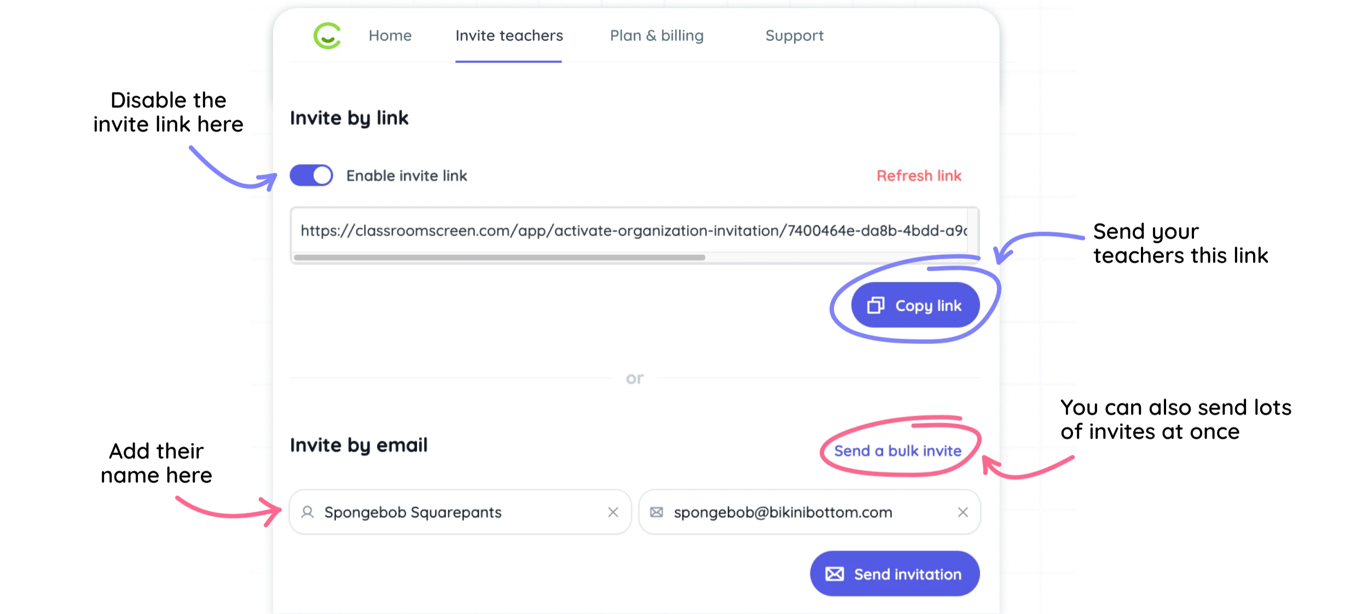This screenshot has height=614, width=1368.
Task: Go to the Support tab
Action: [x=794, y=36]
